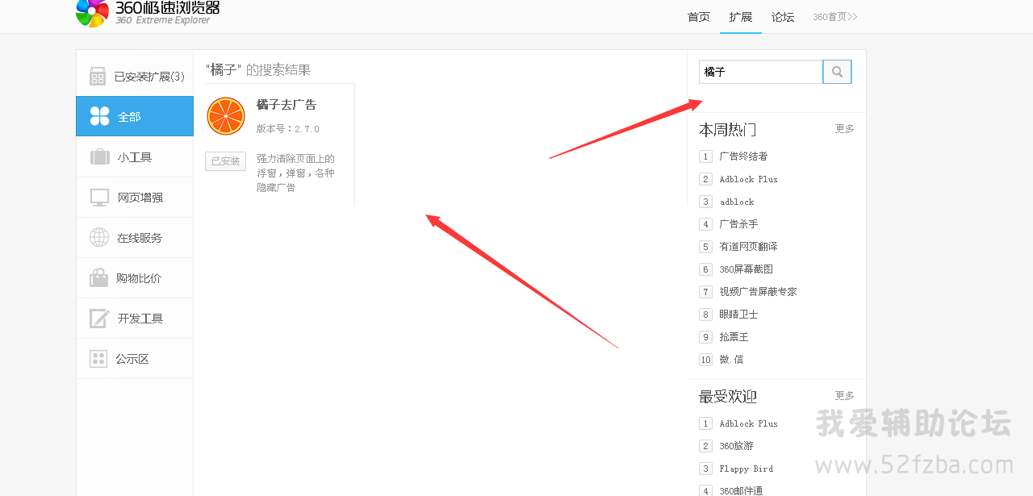The height and width of the screenshot is (496, 1033).
Task: Click the search field containing 橘子
Action: point(761,72)
